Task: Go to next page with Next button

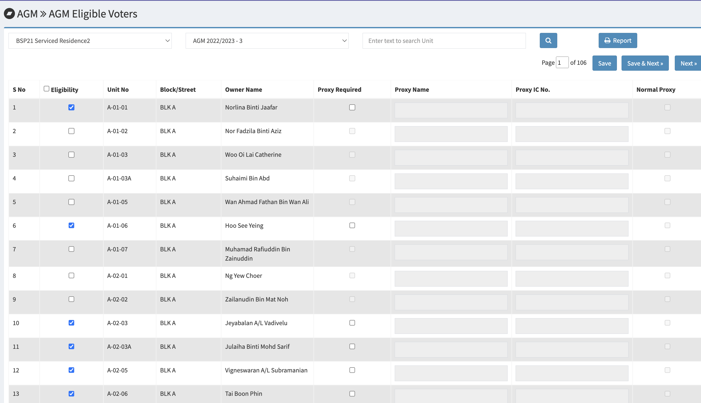Action: tap(688, 63)
